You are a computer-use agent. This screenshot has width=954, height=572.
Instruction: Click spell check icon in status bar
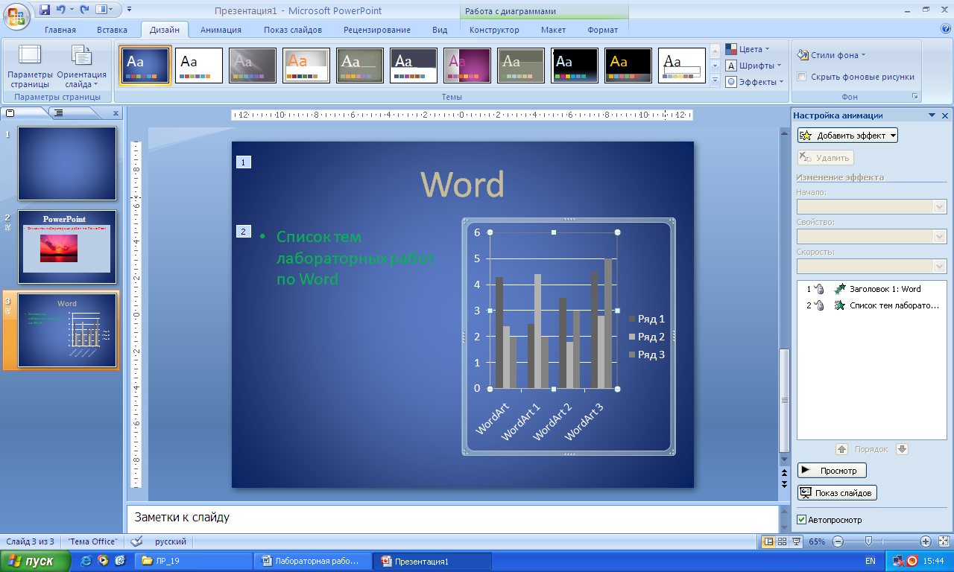click(x=136, y=541)
